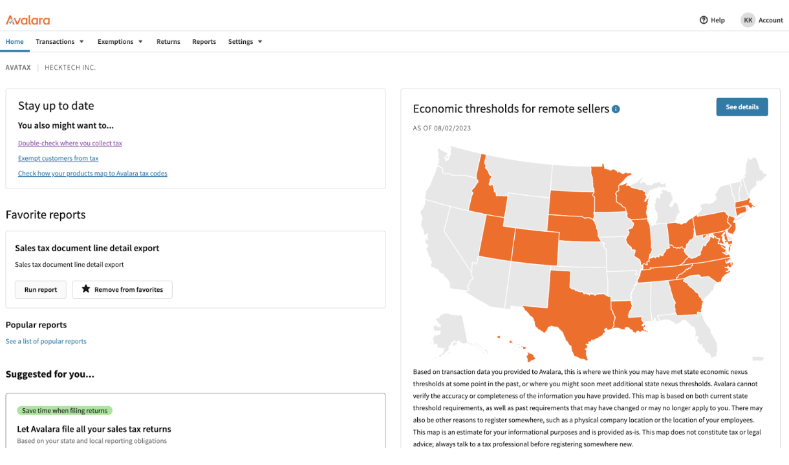Click info icon beside Economic thresholds heading
This screenshot has height=465, width=789.
[616, 109]
